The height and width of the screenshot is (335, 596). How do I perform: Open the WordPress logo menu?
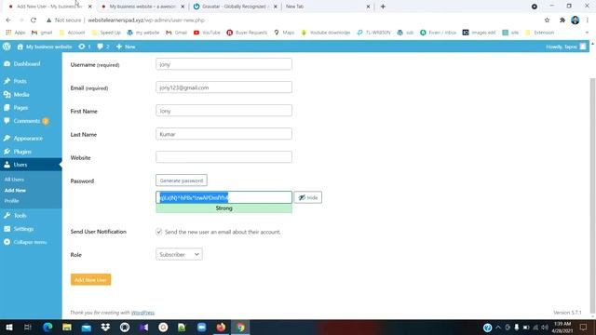tap(7, 47)
